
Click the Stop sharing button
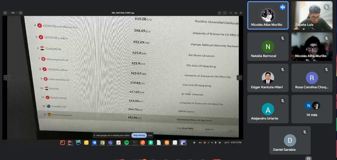139,135
